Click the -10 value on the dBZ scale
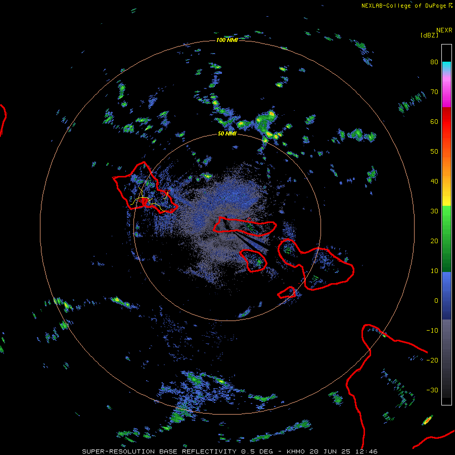Viewport: 455px width, 455px height. tap(432, 331)
